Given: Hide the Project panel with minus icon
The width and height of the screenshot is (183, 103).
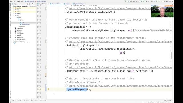Looking at the screenshot, I should tap(35, 4).
